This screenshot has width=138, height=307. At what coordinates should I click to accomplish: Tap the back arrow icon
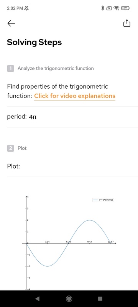click(x=11, y=23)
